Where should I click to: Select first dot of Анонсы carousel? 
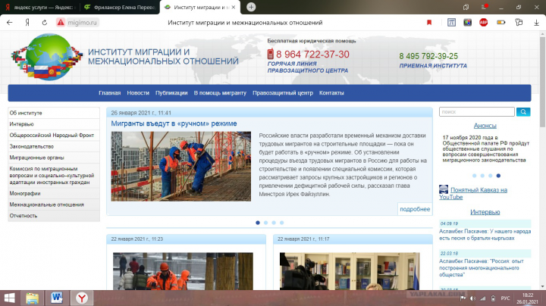pos(474,176)
